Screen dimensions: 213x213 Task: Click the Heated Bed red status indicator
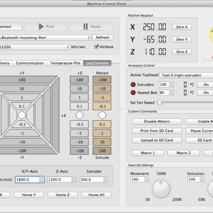pos(133,93)
